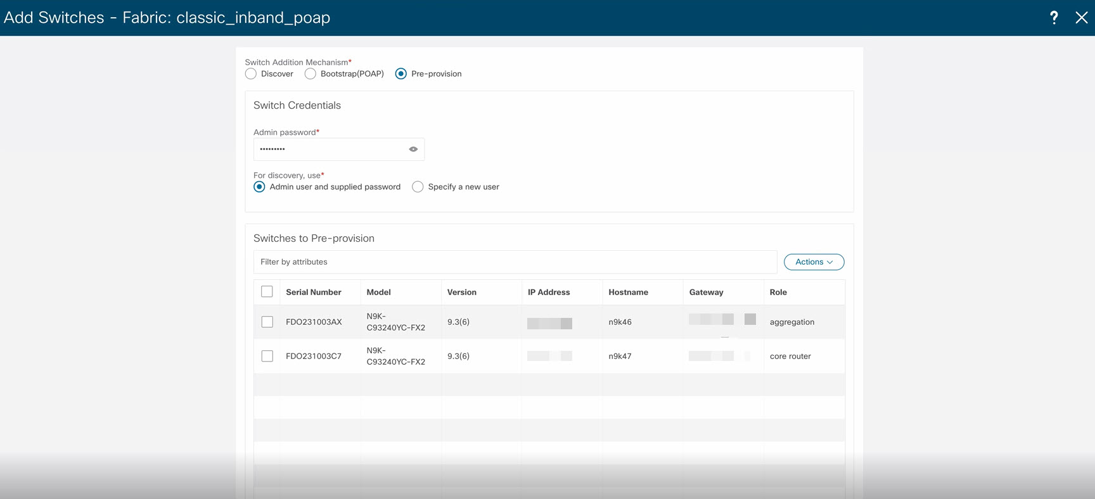Select the Bootstrap(POAP) radio button

(x=311, y=74)
